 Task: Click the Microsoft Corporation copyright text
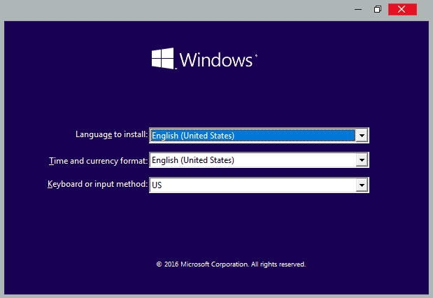click(x=231, y=264)
